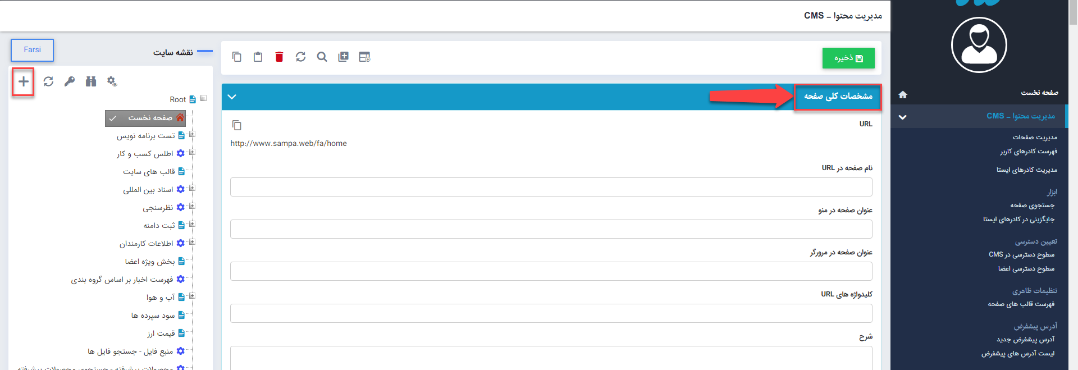Copy the page URL with the copy icon
This screenshot has height=370, width=1078.
coord(237,125)
